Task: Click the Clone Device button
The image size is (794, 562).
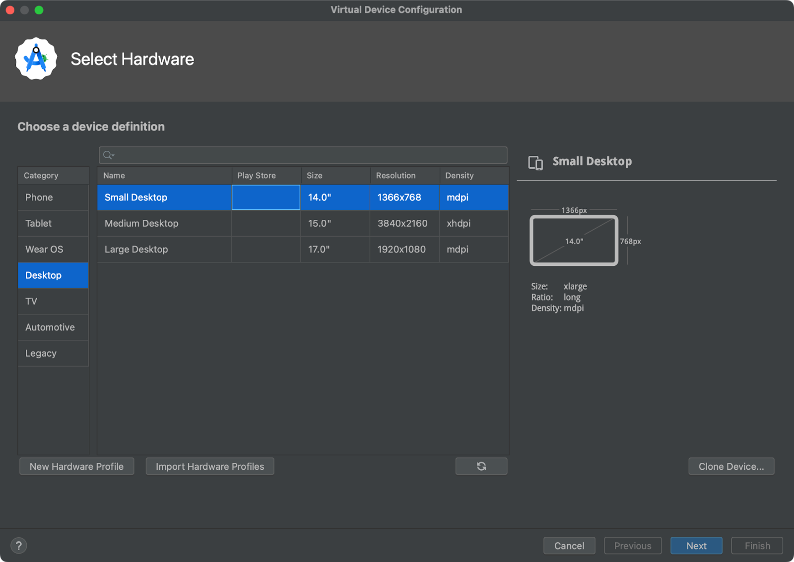Action: point(731,466)
